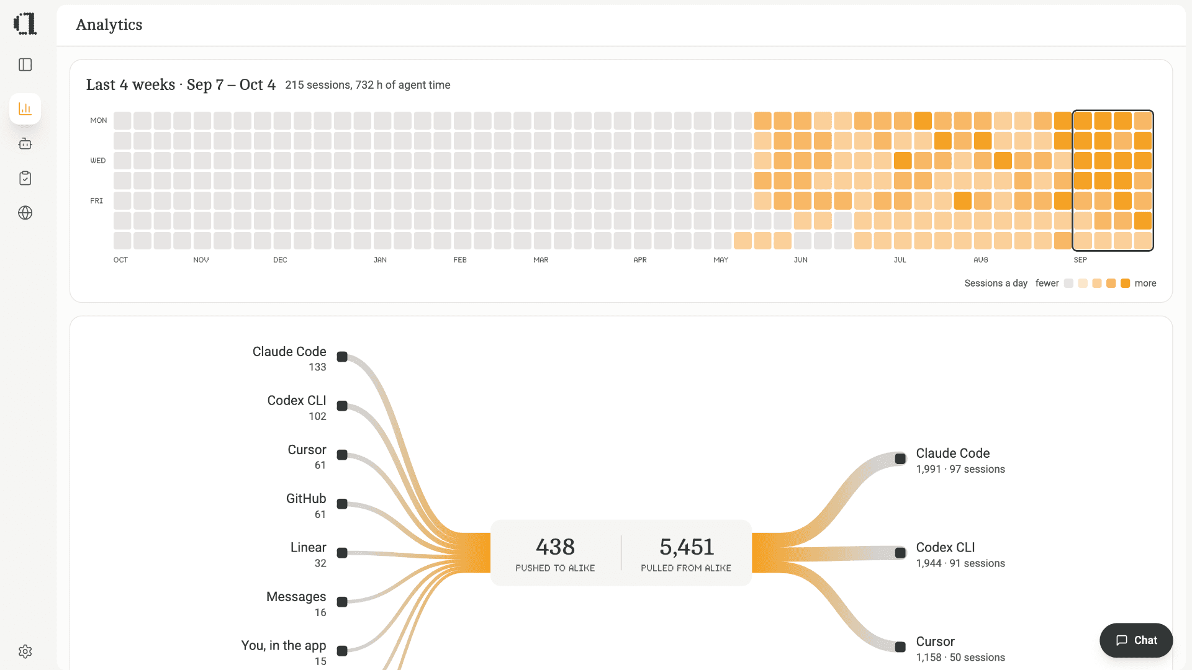
Task: Open the tasks clipboard icon
Action: [x=25, y=179]
